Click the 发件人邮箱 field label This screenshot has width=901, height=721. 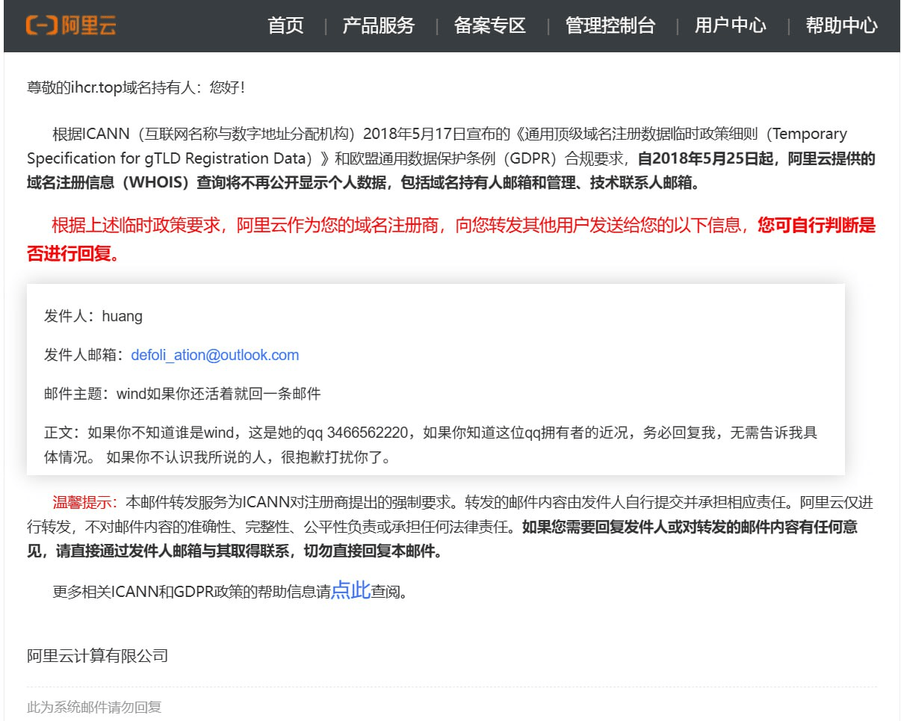[82, 355]
